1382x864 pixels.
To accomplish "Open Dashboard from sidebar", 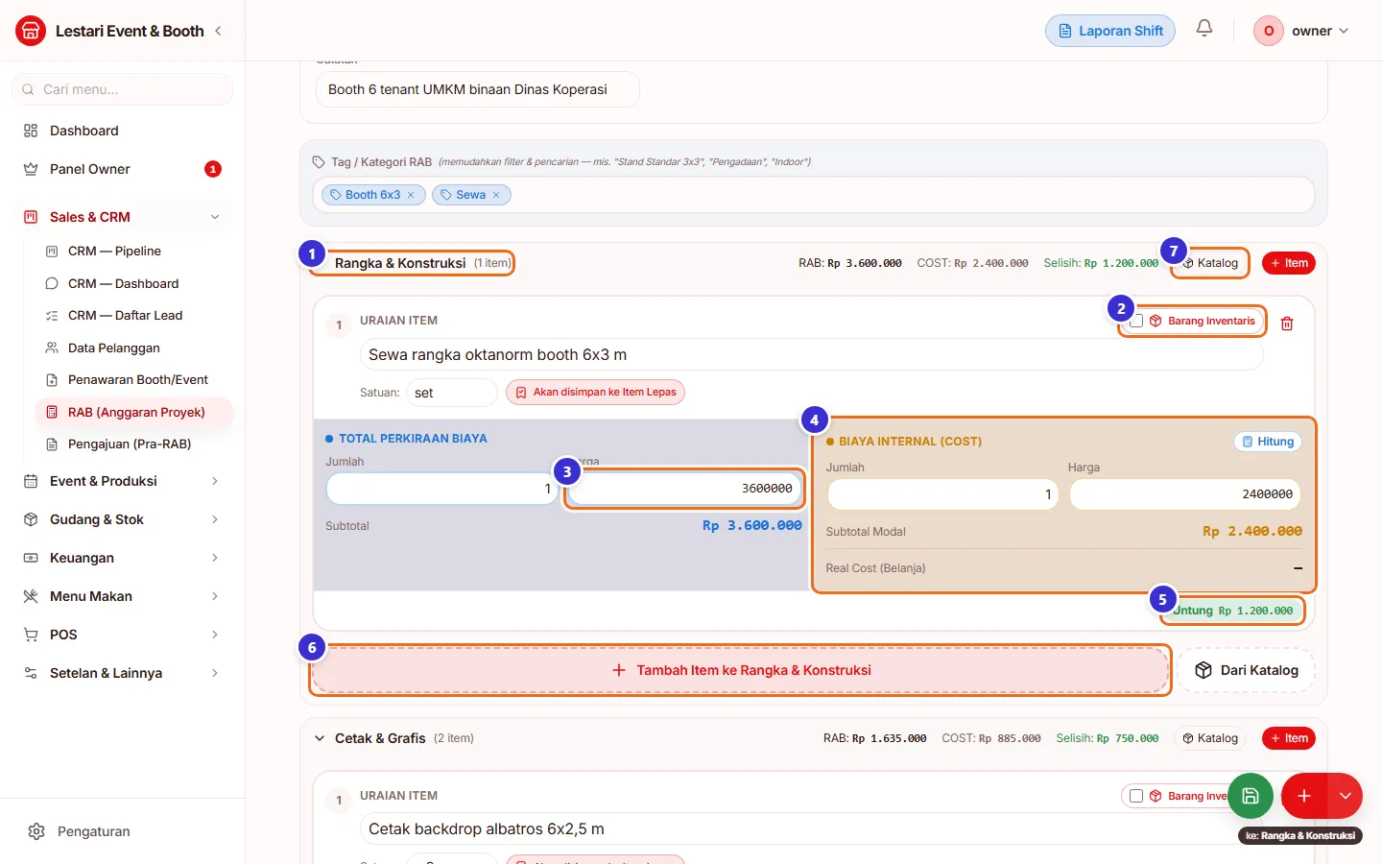I will 122,131.
